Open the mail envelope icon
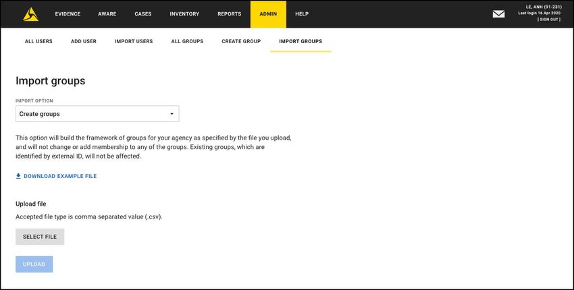Image resolution: width=574 pixels, height=290 pixels. tap(498, 14)
